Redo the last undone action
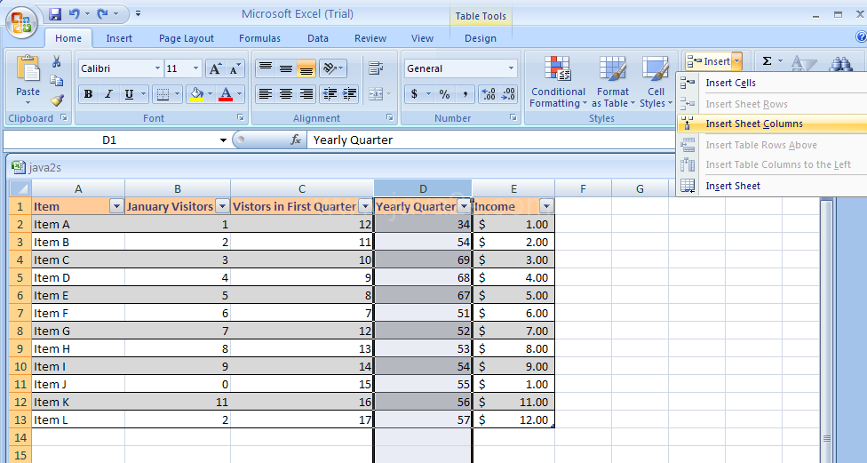The width and height of the screenshot is (867, 463). pos(103,14)
